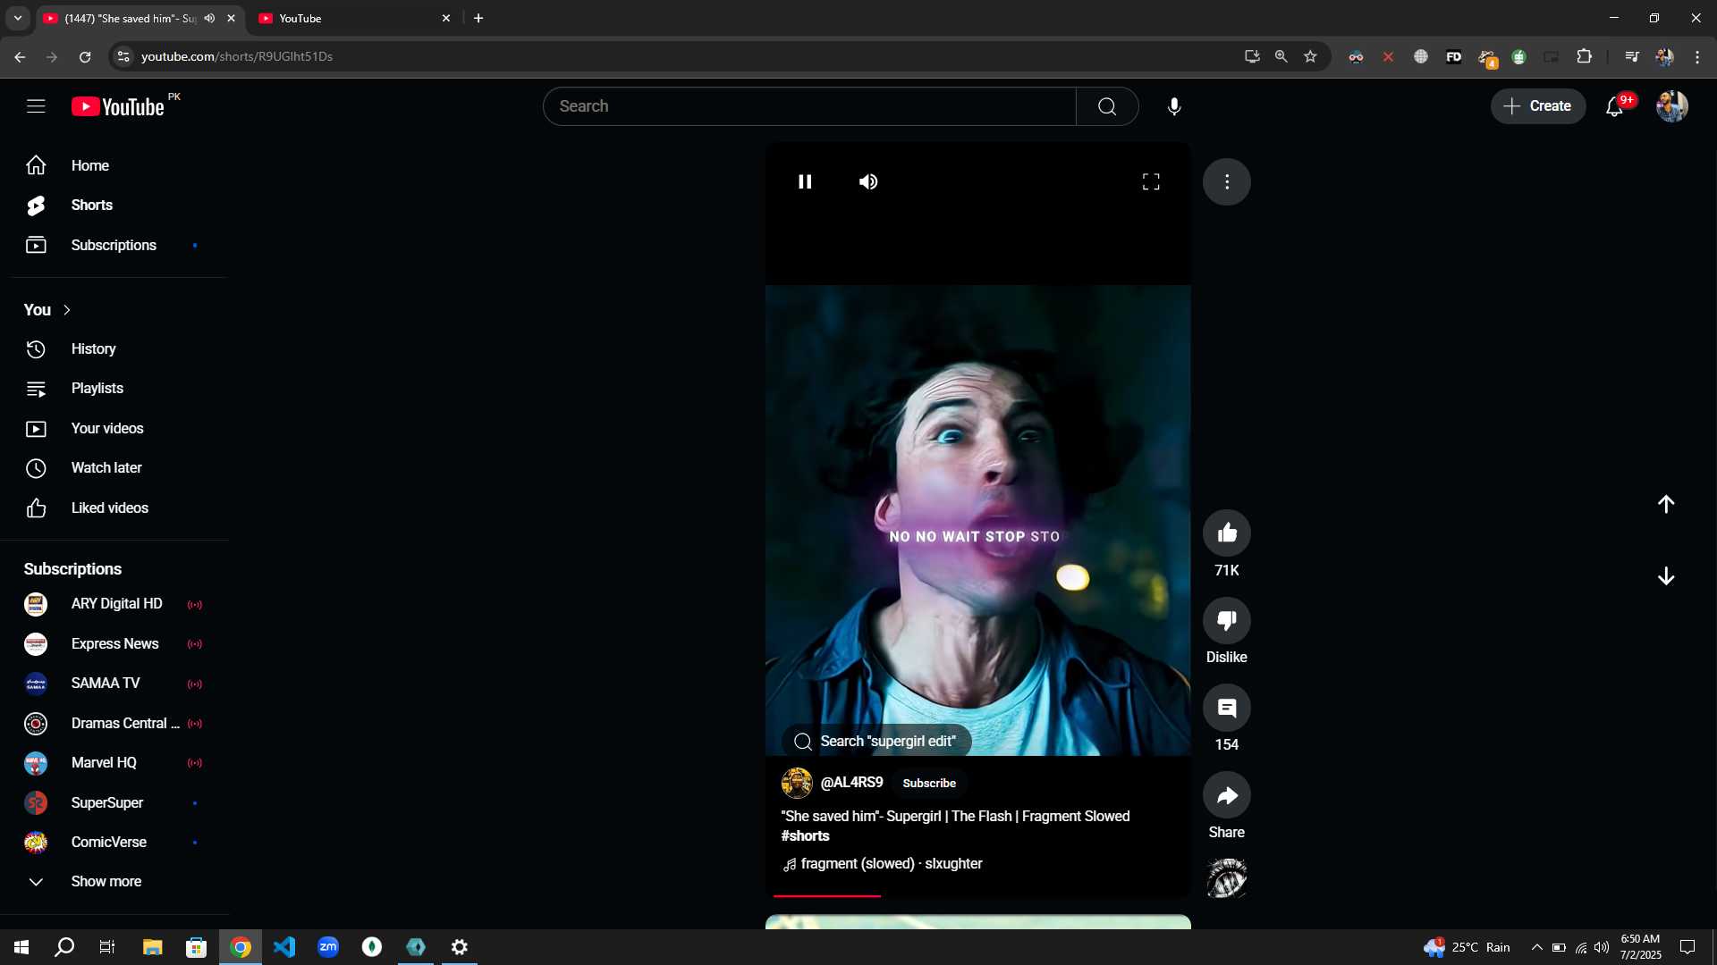The image size is (1717, 965).
Task: Open the sound thumbnail for this Short
Action: [x=1227, y=877]
